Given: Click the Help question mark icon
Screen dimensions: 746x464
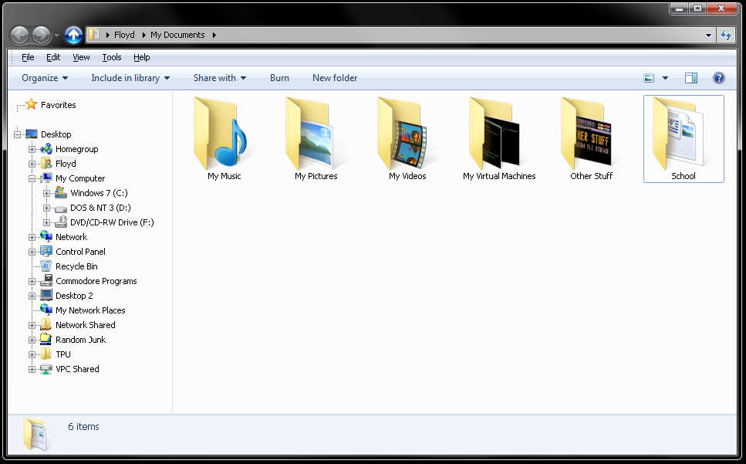Looking at the screenshot, I should pos(718,78).
